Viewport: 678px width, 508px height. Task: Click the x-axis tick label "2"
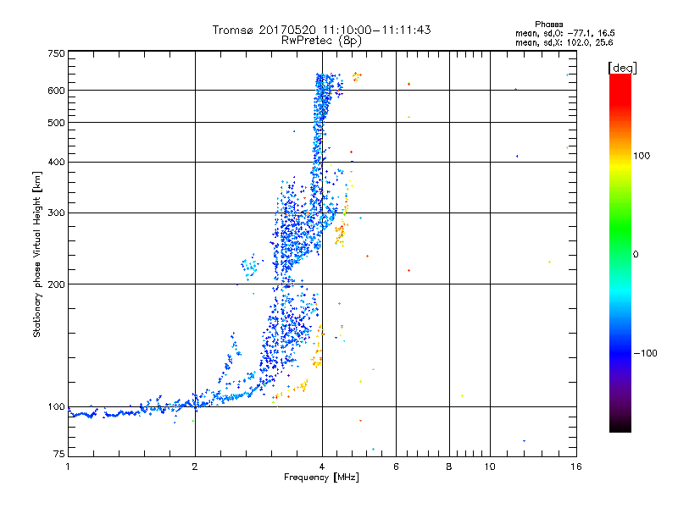195,467
